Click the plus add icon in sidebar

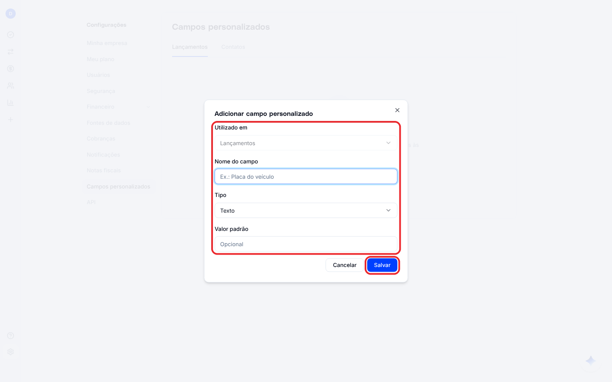tap(11, 120)
